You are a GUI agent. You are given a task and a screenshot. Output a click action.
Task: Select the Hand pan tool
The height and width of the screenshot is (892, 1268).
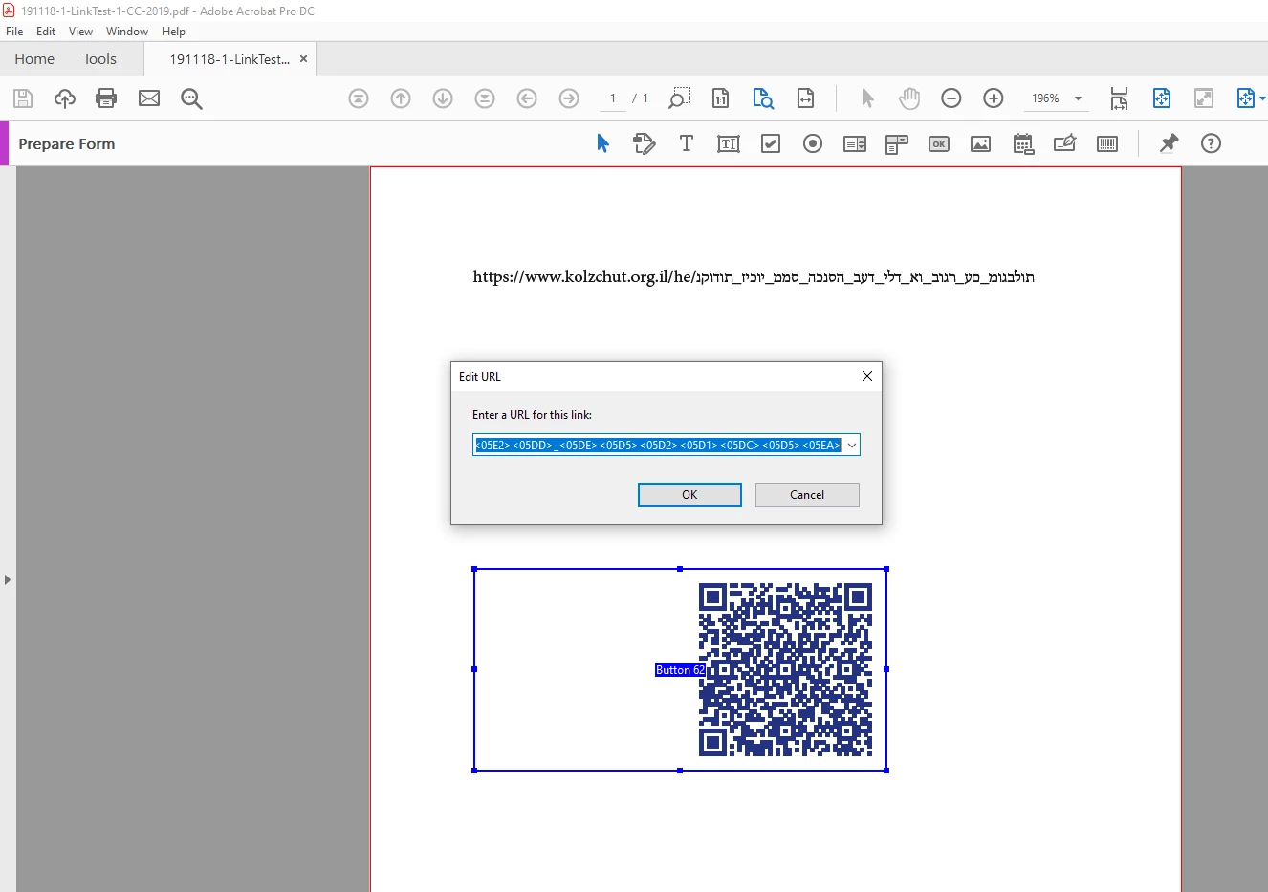click(x=909, y=98)
